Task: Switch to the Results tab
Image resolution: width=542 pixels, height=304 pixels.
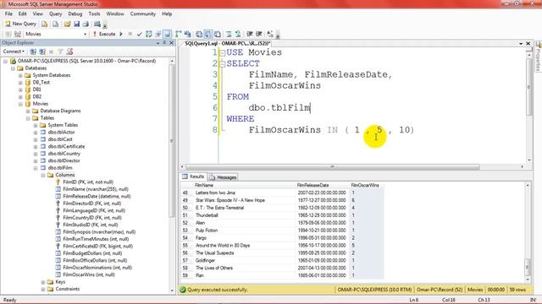Action: click(193, 176)
